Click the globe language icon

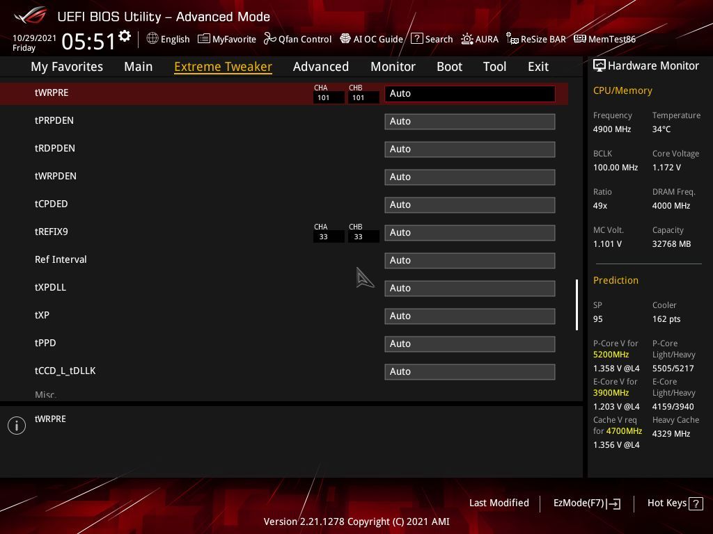point(152,39)
